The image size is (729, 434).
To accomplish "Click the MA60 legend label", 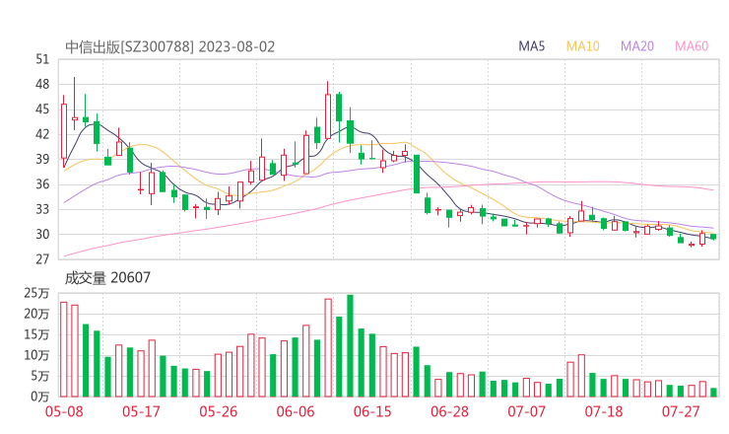I will [x=692, y=46].
